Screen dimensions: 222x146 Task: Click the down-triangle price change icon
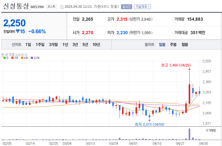coord(18,31)
